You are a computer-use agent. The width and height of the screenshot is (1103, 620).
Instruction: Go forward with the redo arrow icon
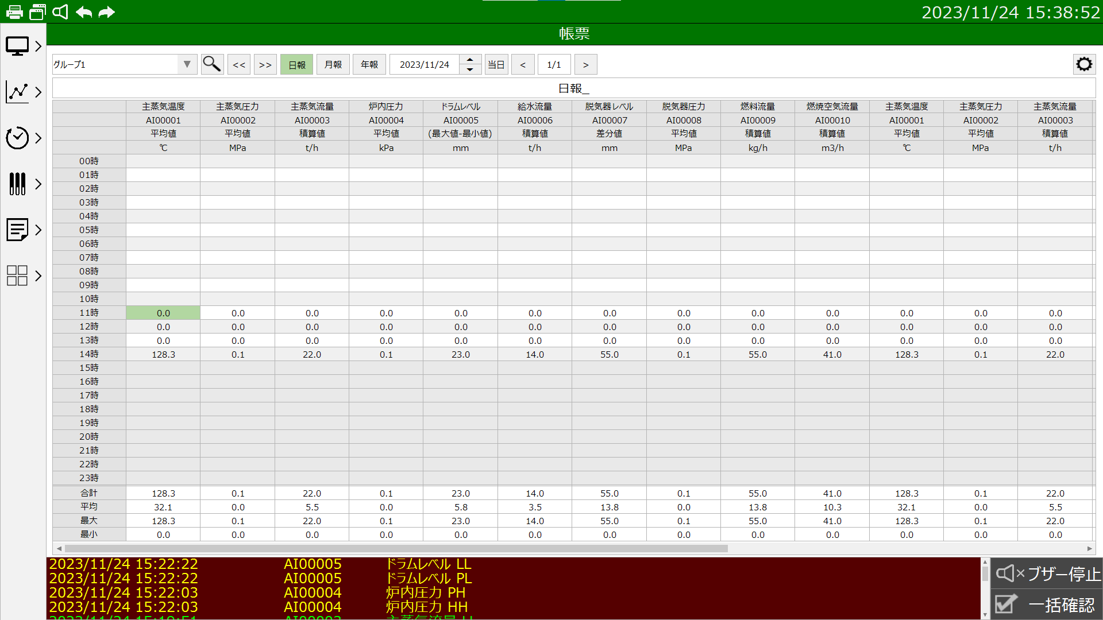106,11
